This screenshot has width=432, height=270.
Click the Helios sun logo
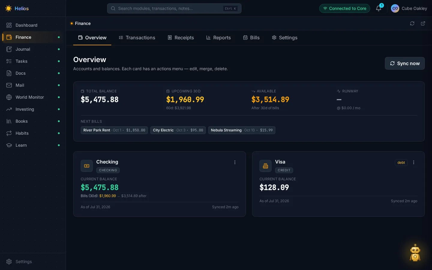pyautogui.click(x=8, y=8)
